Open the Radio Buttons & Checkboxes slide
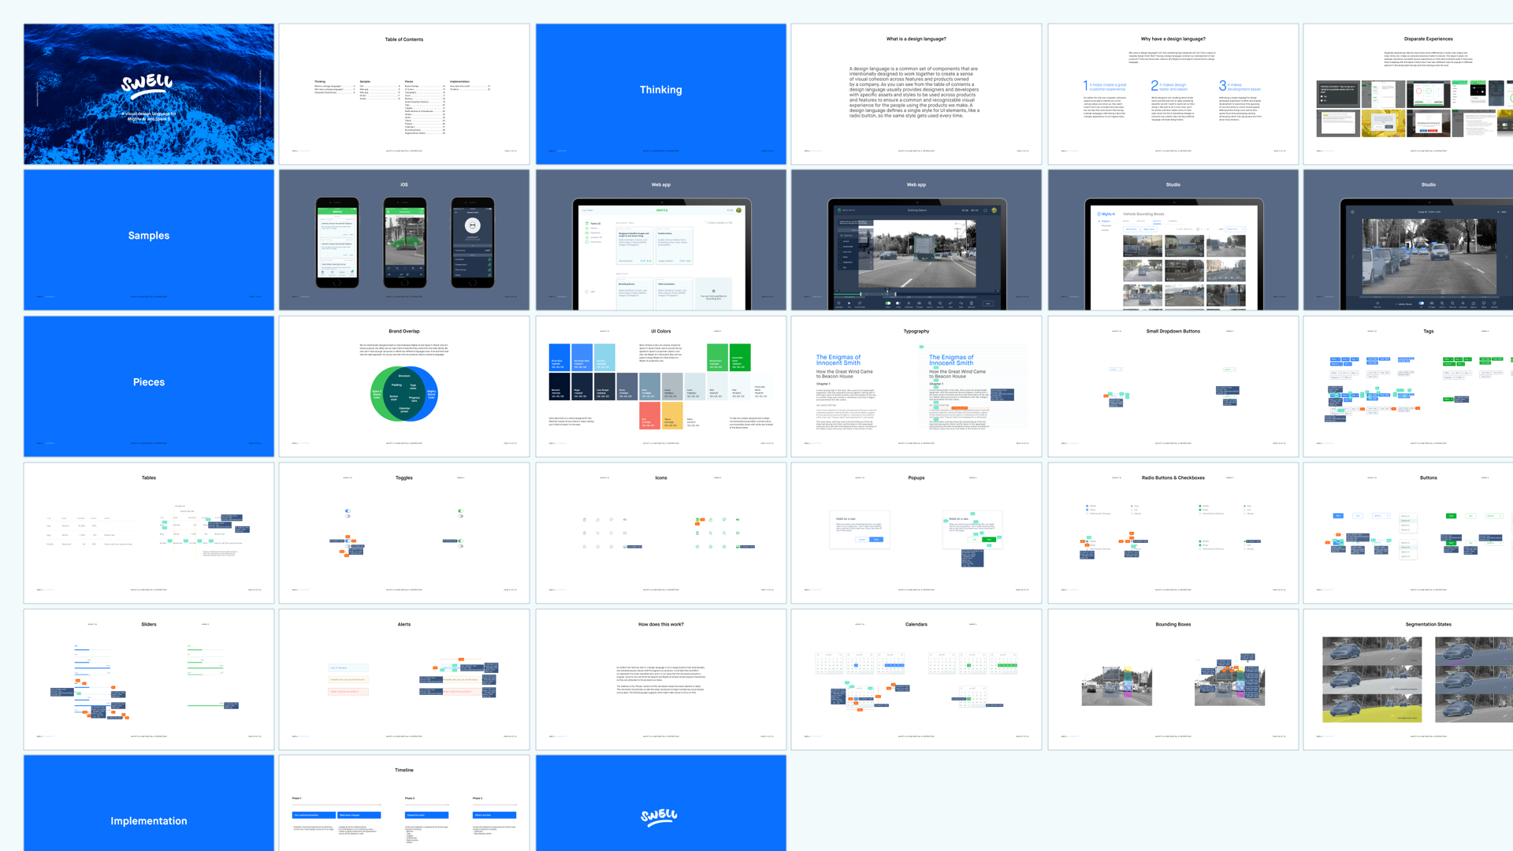This screenshot has height=851, width=1513. pos(1173,533)
